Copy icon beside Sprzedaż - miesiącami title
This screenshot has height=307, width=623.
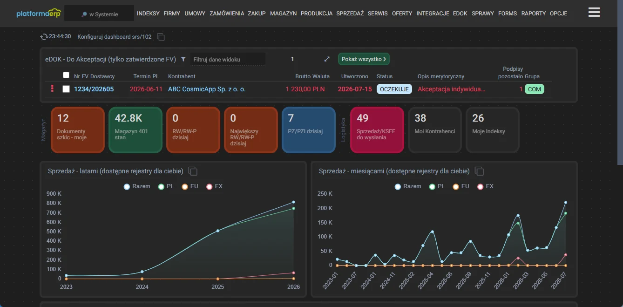479,171
